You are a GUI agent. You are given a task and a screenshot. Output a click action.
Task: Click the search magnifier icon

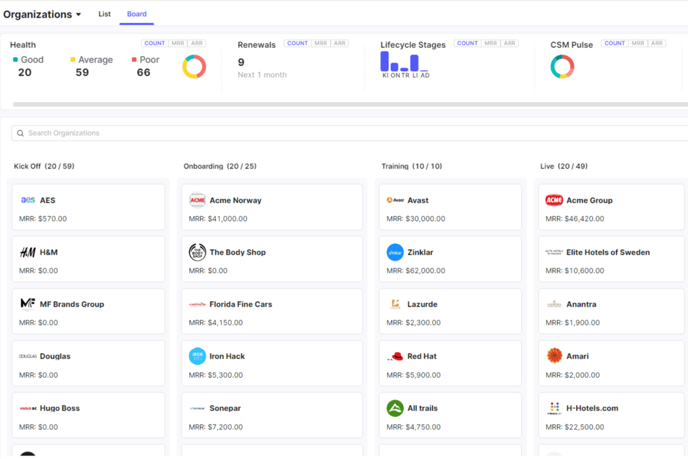click(x=20, y=133)
